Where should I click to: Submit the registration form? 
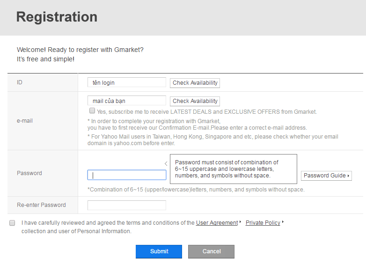click(159, 251)
